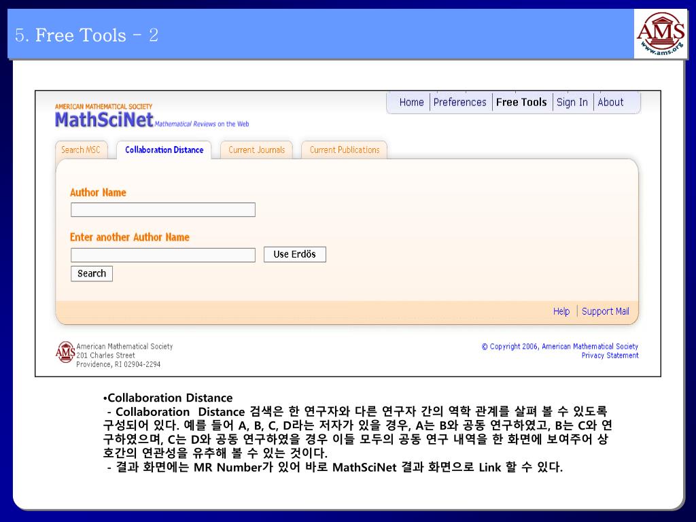
Task: Click the "•Collaboration Distance" bullet heading
Action: pyautogui.click(x=168, y=398)
